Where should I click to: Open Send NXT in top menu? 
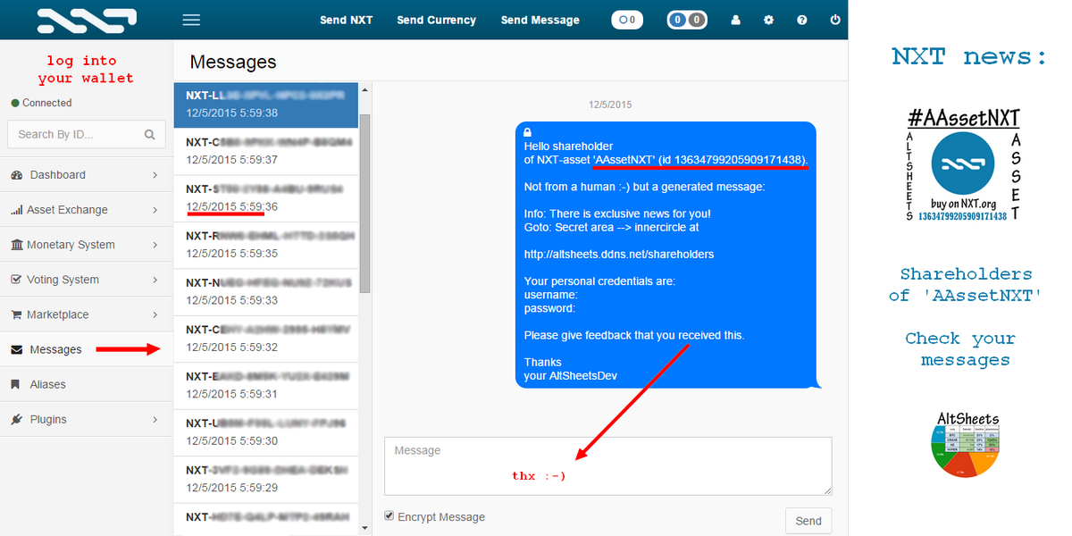pyautogui.click(x=346, y=20)
